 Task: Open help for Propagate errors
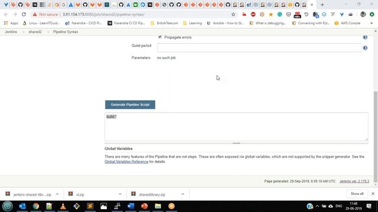(x=365, y=37)
